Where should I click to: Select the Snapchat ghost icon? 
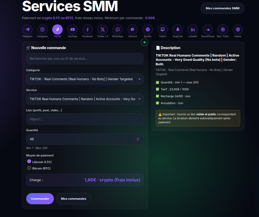(178, 29)
